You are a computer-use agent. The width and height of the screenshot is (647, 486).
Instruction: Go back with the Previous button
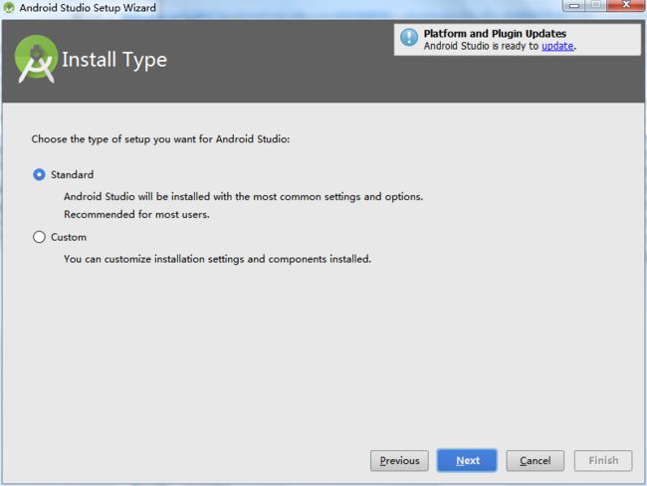tap(399, 460)
